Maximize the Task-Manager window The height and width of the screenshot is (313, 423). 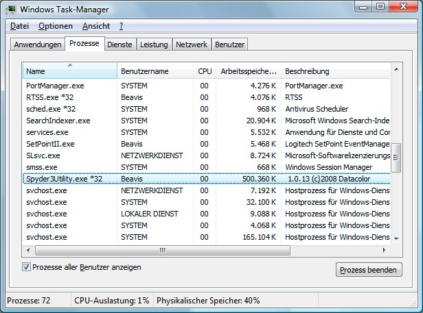click(x=380, y=7)
